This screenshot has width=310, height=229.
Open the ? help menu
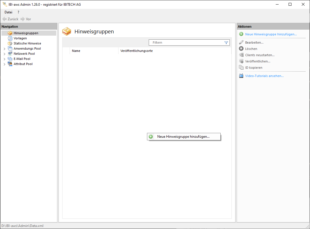[19, 12]
